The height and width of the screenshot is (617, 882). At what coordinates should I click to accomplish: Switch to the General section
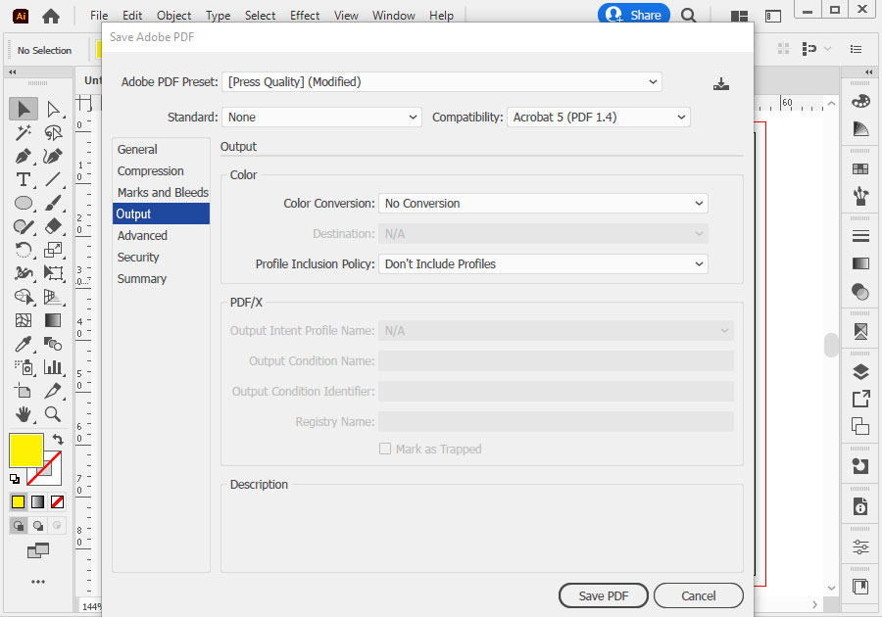(161, 150)
